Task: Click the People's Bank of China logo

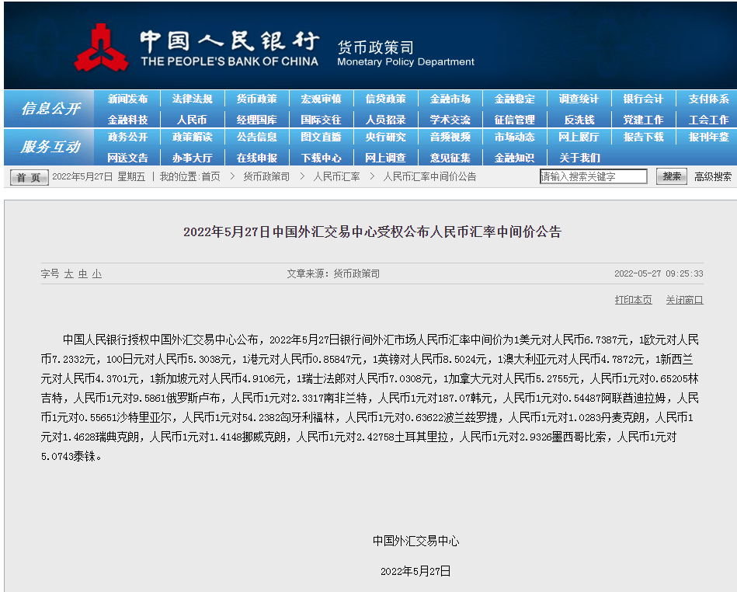Action: click(x=101, y=47)
